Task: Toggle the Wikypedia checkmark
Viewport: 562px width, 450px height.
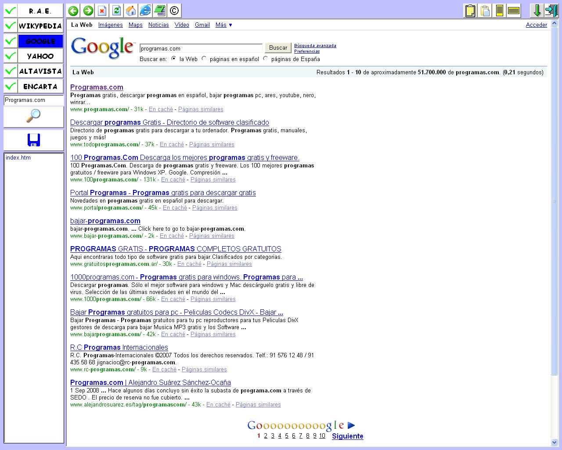Action: [x=11, y=26]
